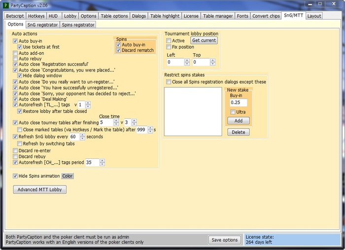Toggle Spins Auto buy-in checkbox
This screenshot has width=345, height=250.
(118, 45)
